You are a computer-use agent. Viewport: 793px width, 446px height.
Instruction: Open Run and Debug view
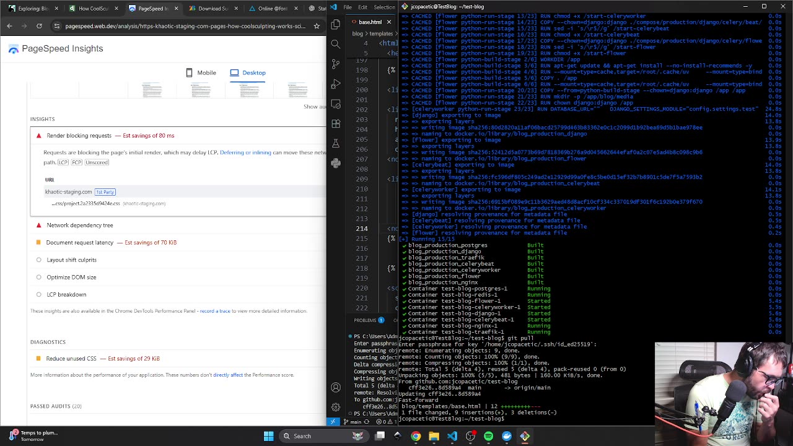[x=336, y=84]
